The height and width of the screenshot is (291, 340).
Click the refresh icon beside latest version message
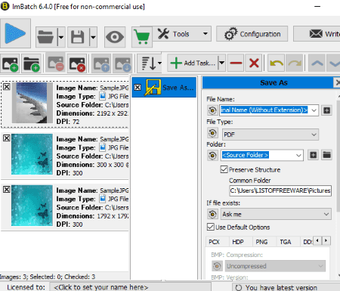pos(238,287)
